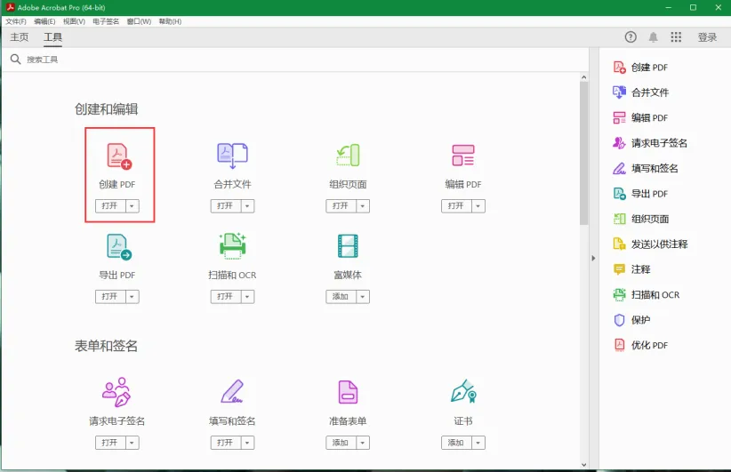The height and width of the screenshot is (472, 731).
Task: Expand dropdown arrow beside 编辑 PDF 打开 button
Action: [x=478, y=206]
